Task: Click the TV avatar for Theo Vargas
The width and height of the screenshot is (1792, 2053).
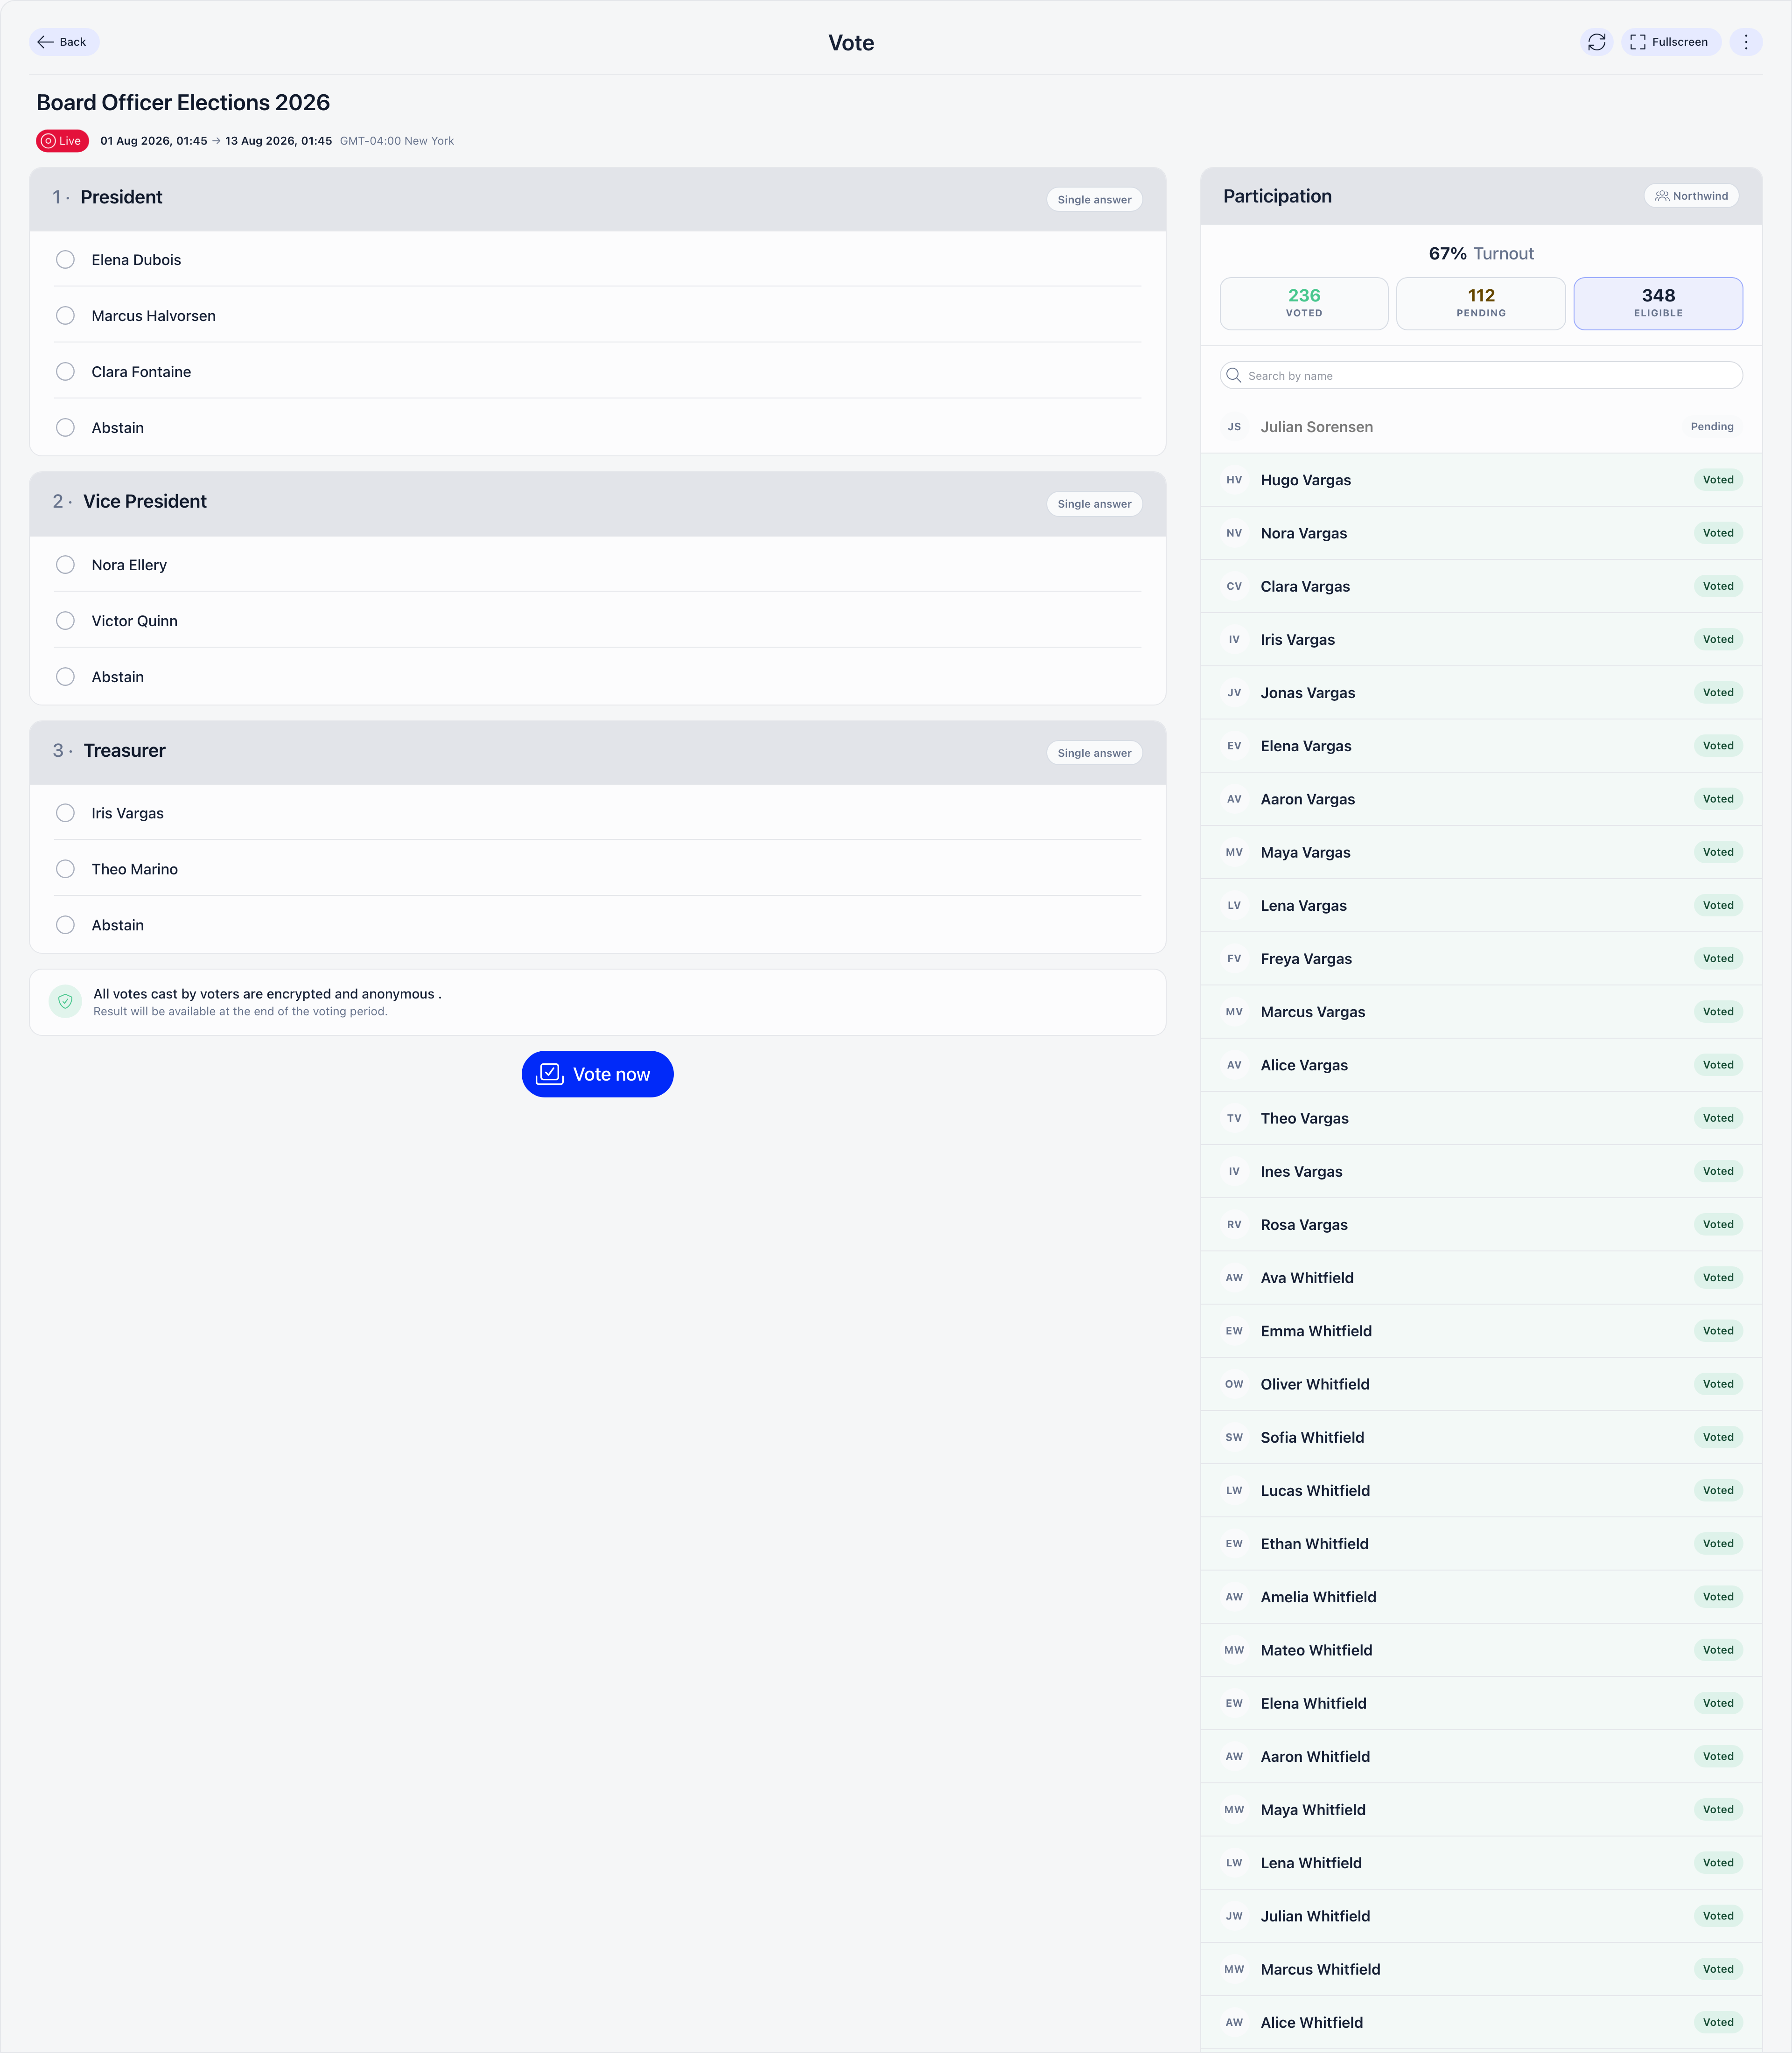Action: [x=1234, y=1118]
